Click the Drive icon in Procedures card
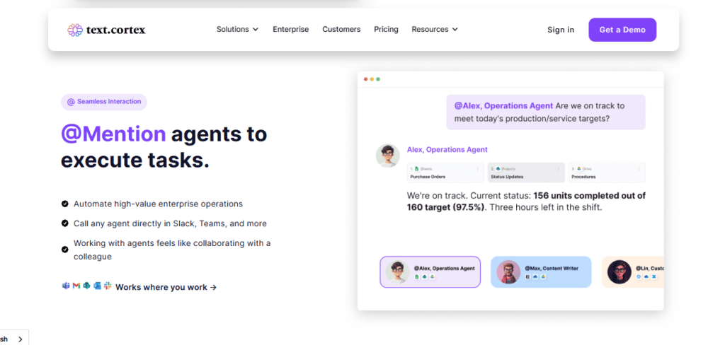This screenshot has height=345, width=725. (579, 168)
